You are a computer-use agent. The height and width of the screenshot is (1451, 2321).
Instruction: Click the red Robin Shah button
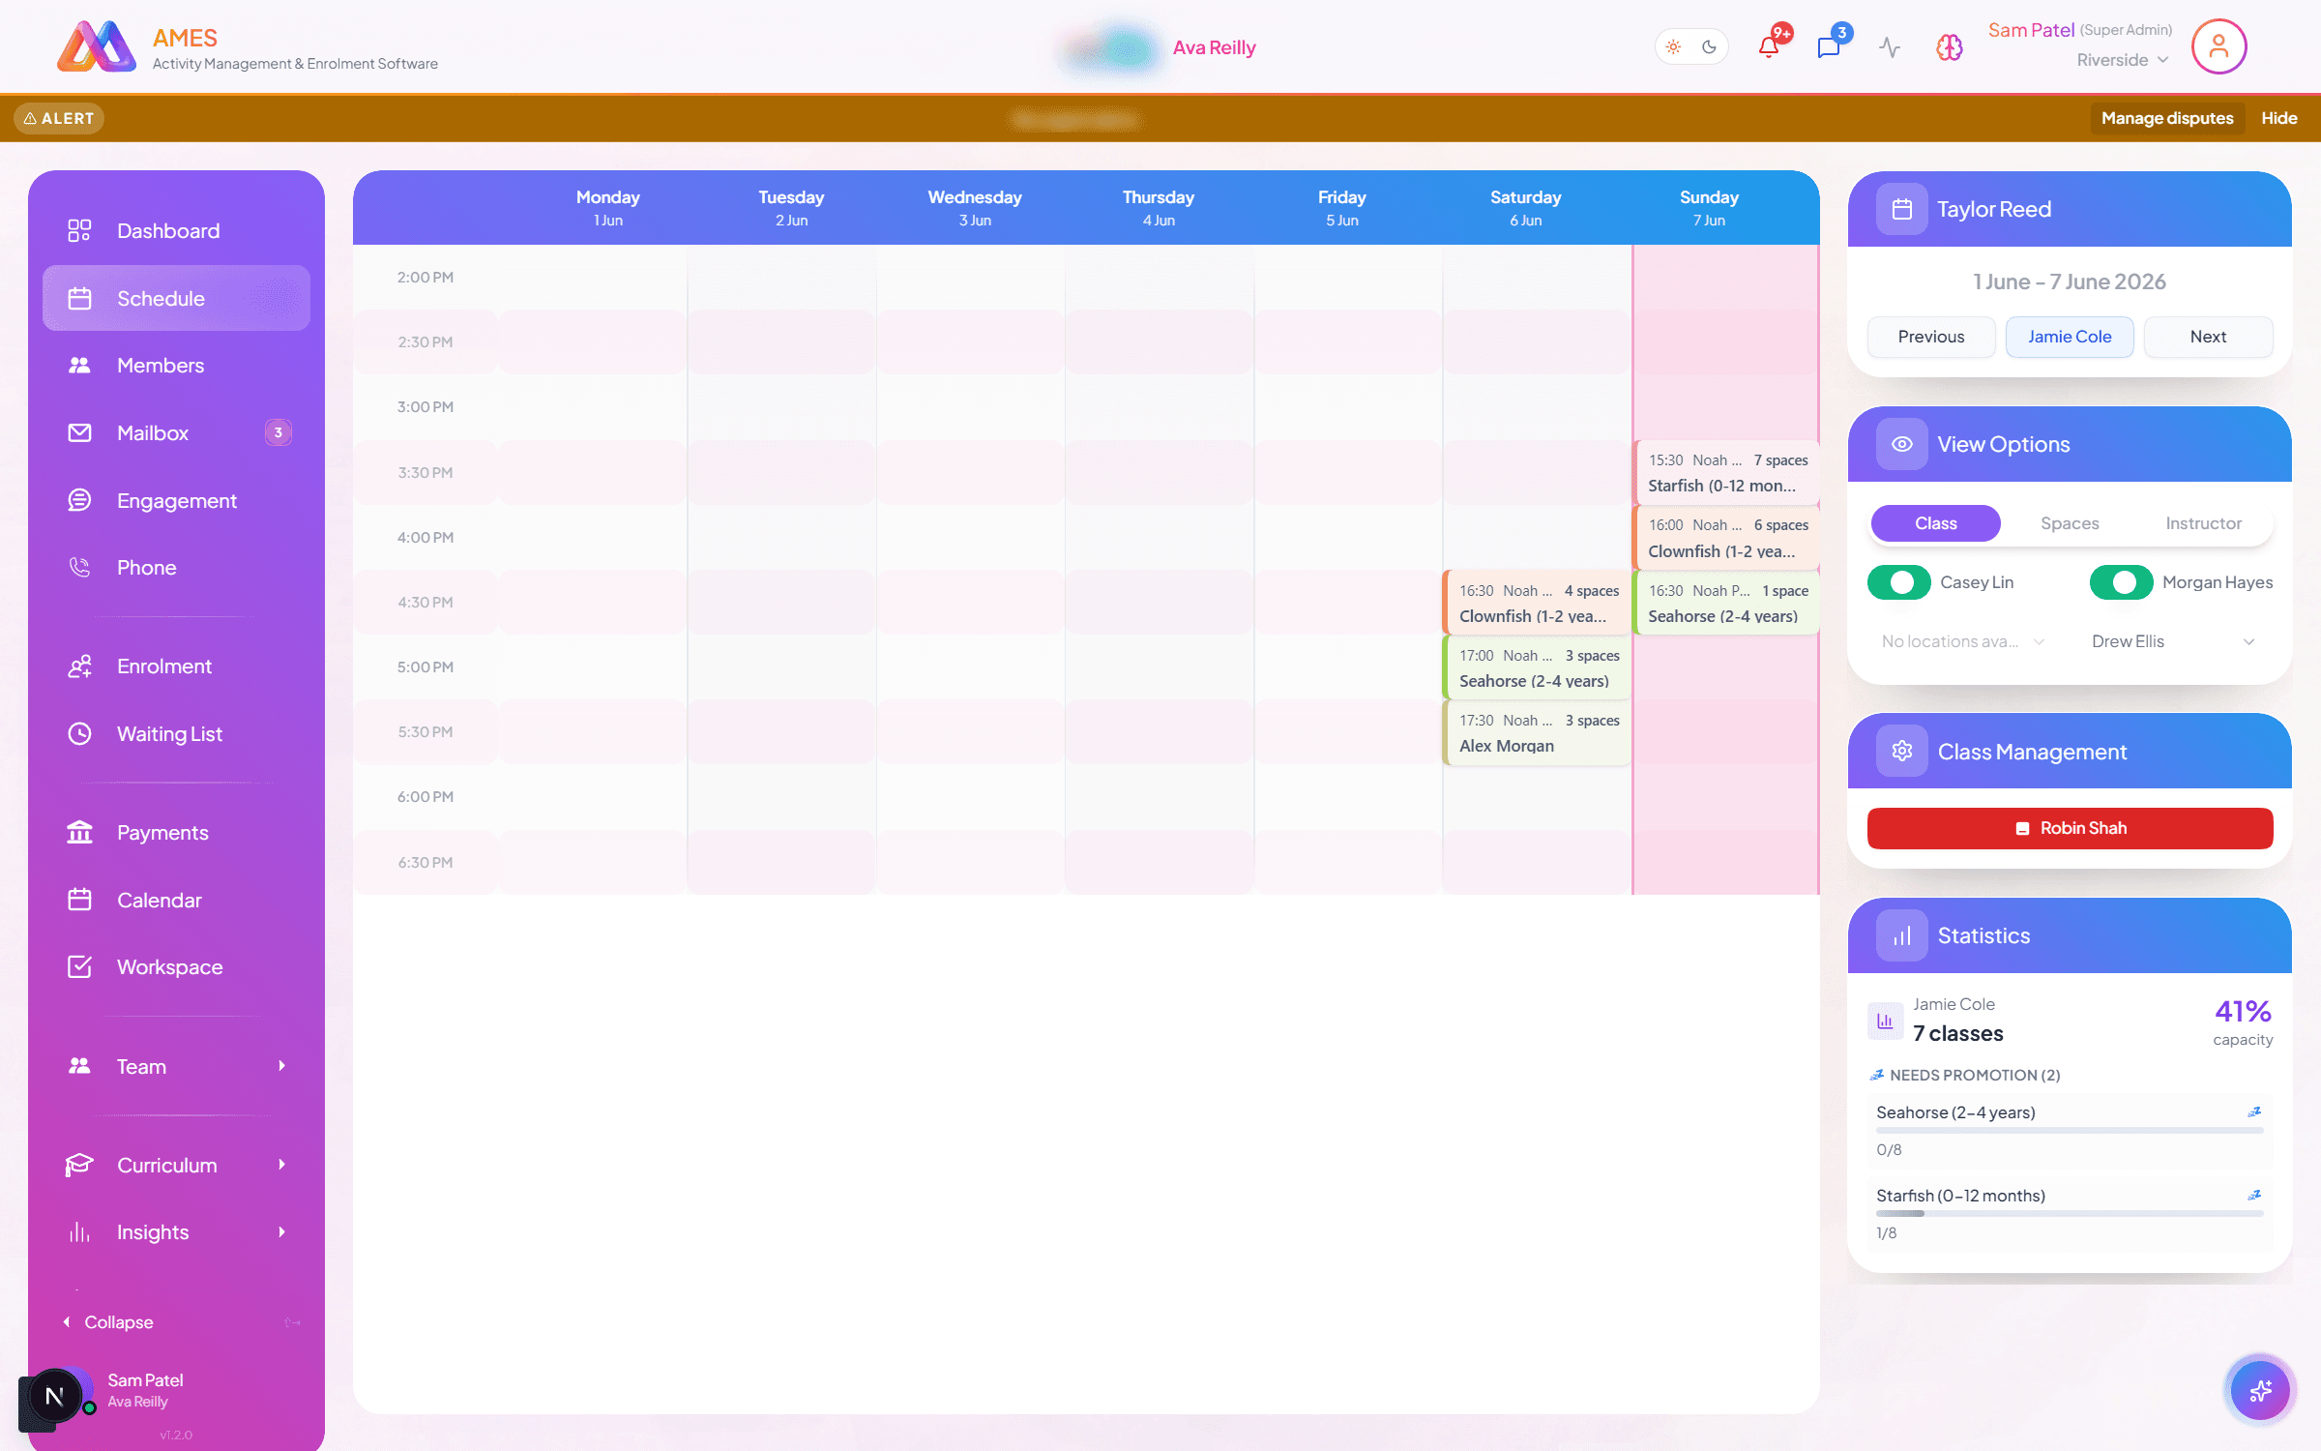(x=2070, y=828)
